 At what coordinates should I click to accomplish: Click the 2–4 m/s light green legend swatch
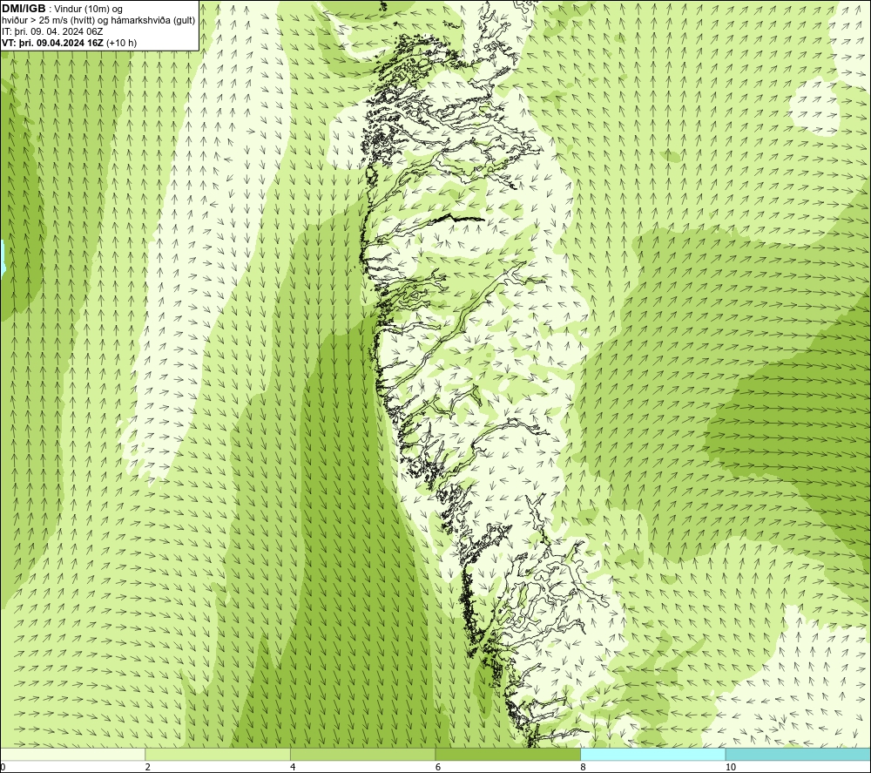tap(218, 754)
